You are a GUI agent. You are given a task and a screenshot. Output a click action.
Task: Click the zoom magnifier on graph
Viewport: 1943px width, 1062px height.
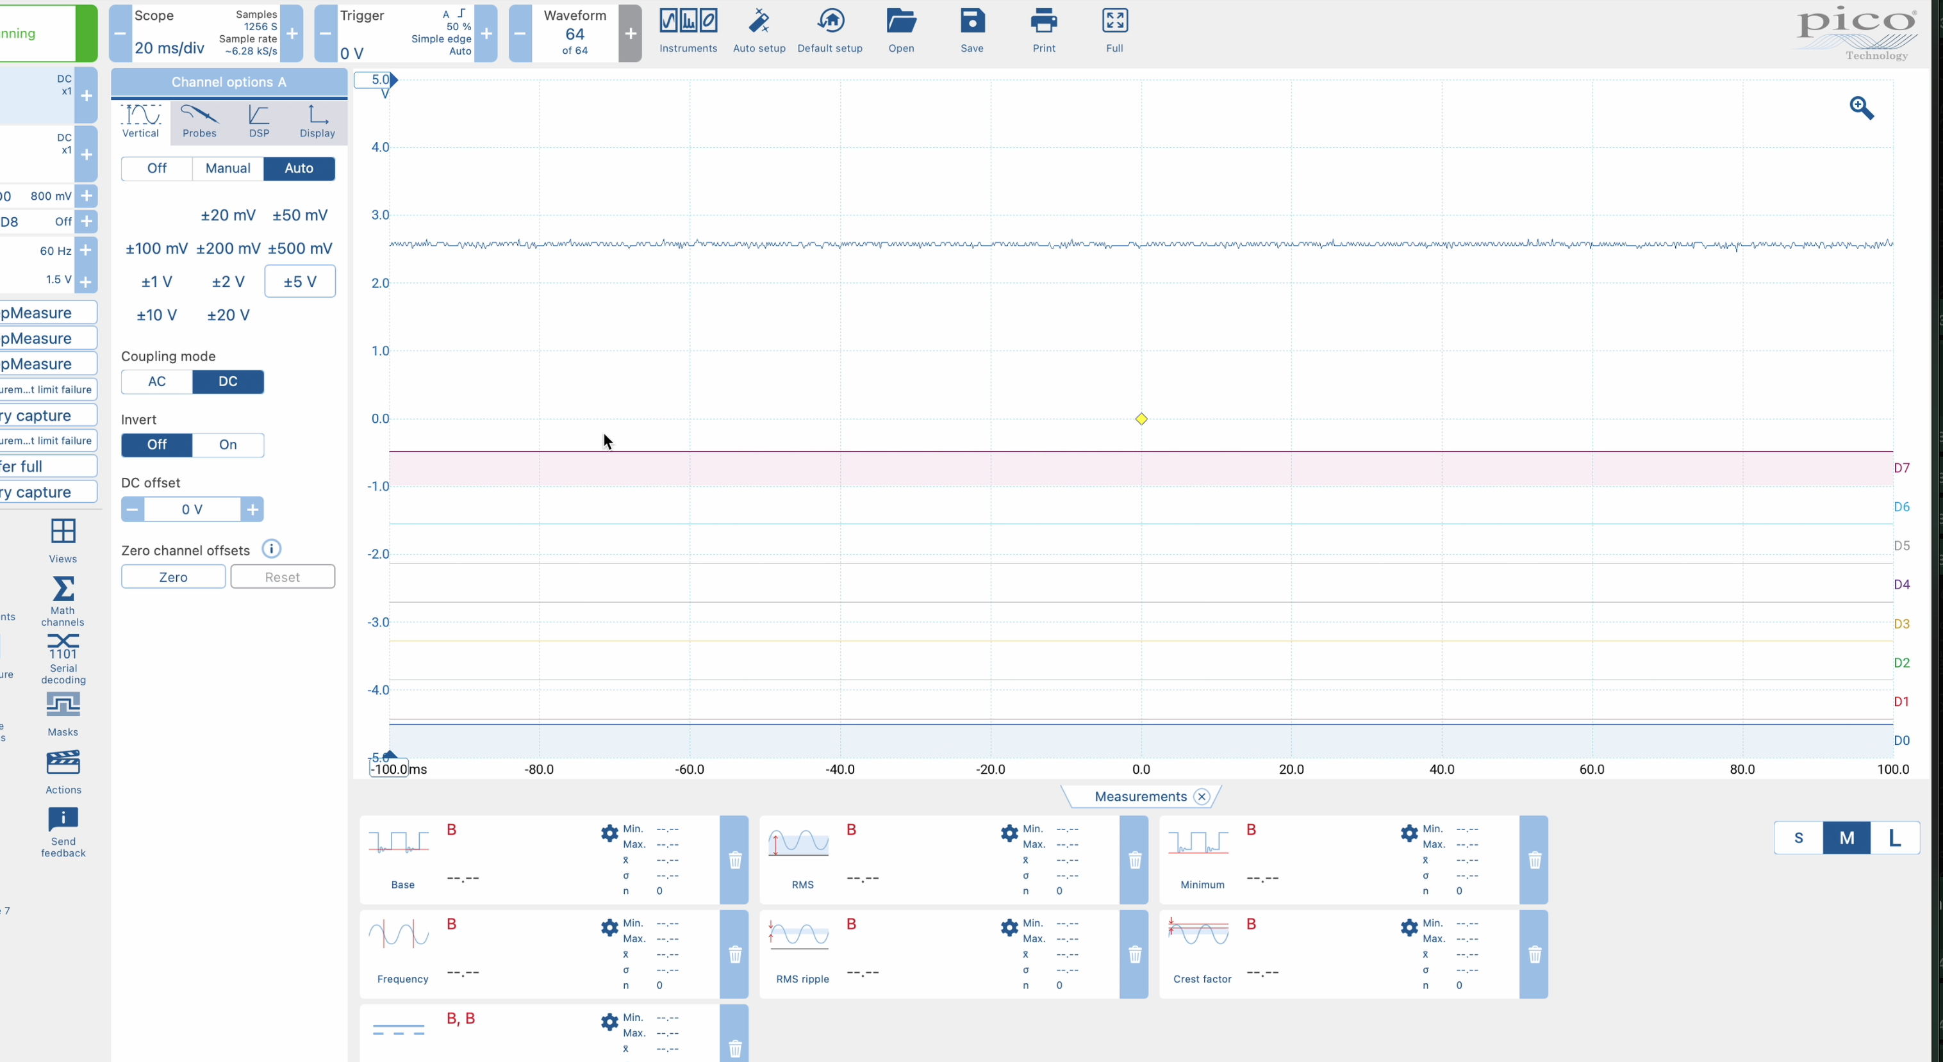tap(1861, 108)
